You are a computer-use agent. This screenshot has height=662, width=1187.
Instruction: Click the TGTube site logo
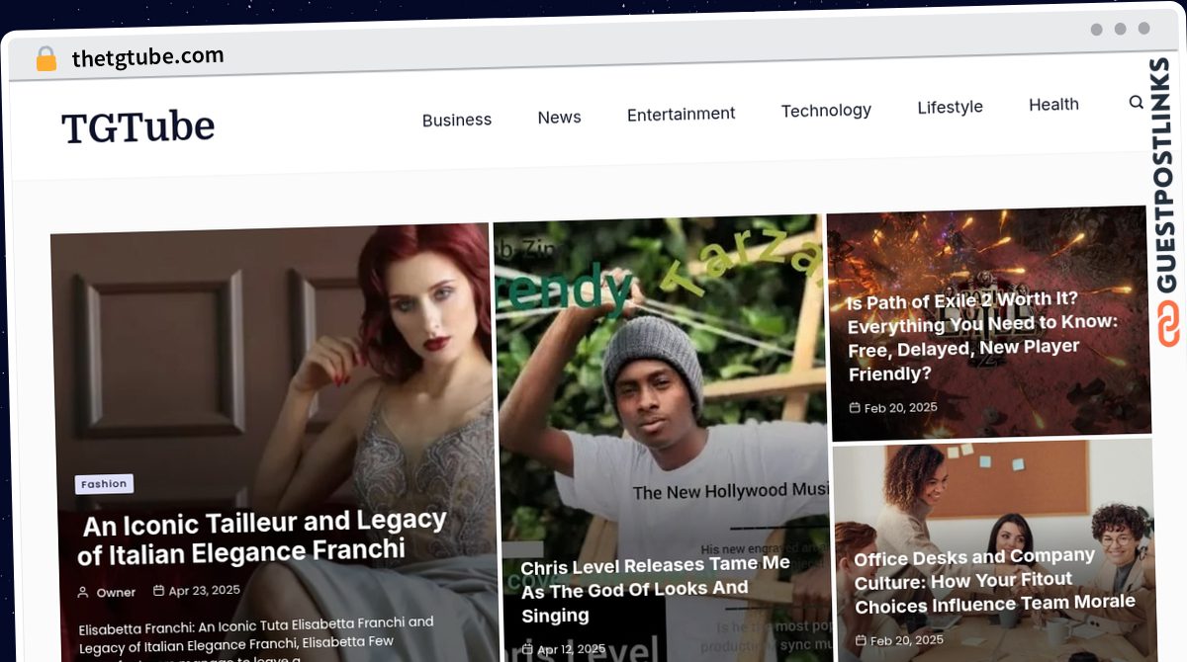(x=137, y=126)
